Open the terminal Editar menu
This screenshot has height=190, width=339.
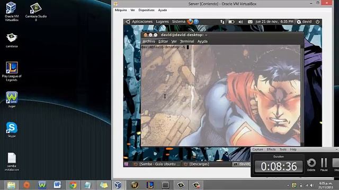point(163,41)
